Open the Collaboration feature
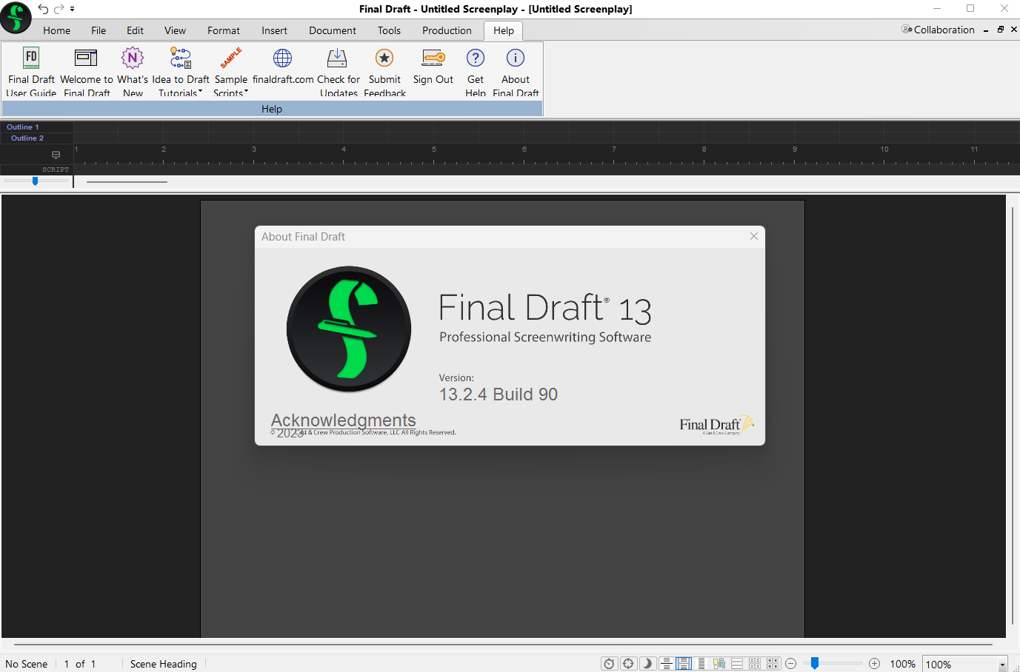The image size is (1020, 672). tap(938, 30)
